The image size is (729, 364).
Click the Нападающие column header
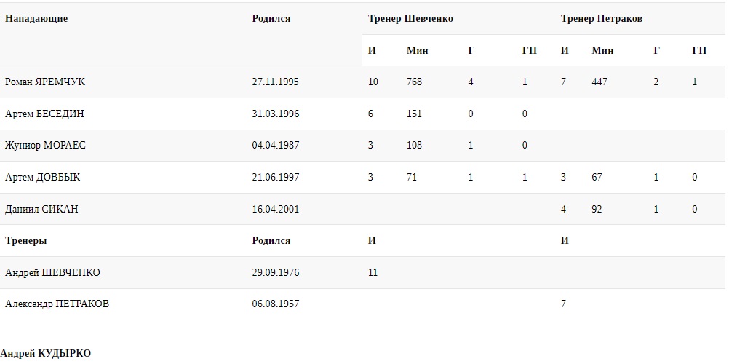(36, 19)
